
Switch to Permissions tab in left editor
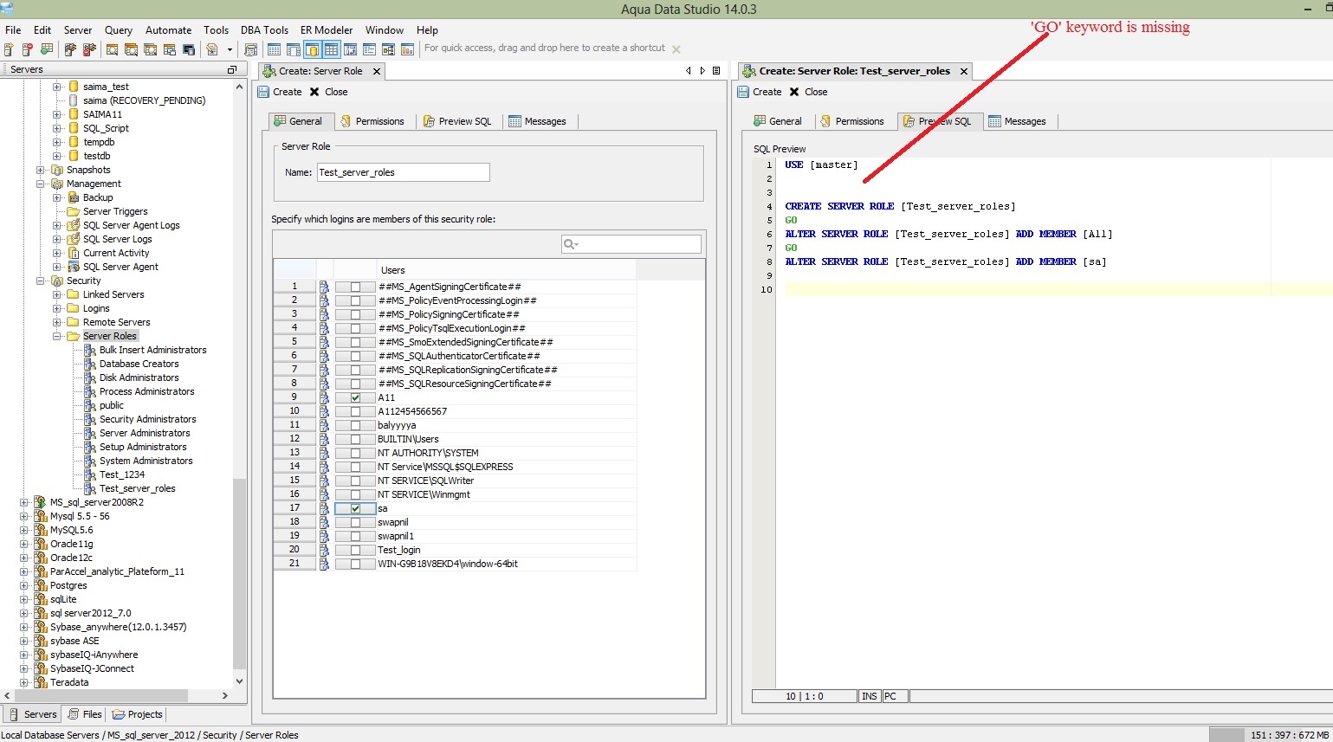[x=372, y=121]
